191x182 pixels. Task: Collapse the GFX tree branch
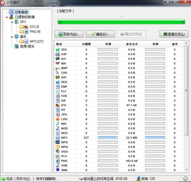tap(12, 22)
